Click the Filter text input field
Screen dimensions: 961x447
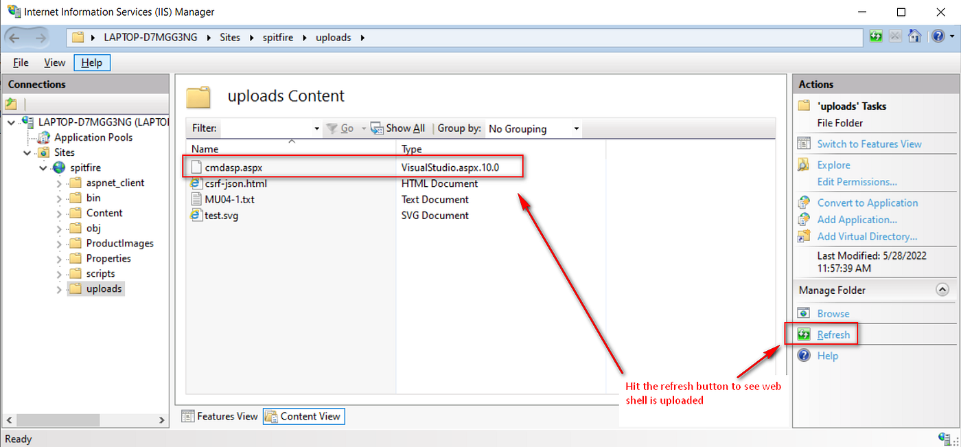coord(266,128)
